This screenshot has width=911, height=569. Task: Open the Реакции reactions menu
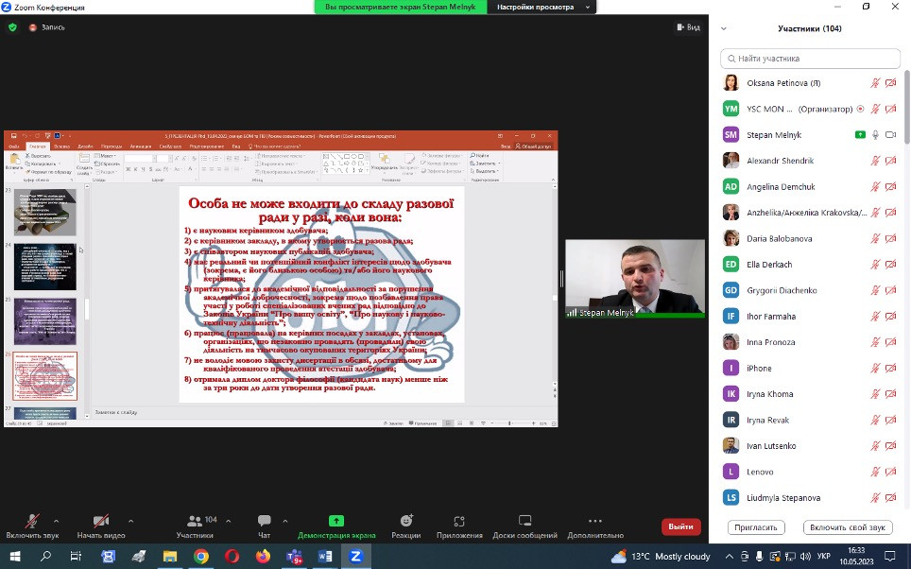coord(406,526)
